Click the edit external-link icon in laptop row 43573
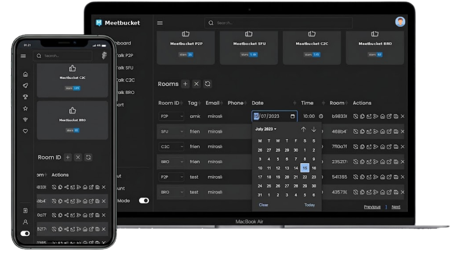 389,192
